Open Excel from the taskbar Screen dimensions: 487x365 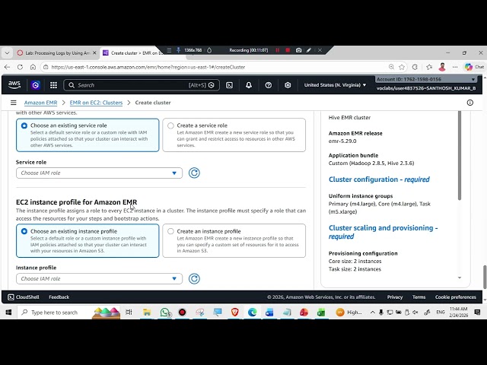tap(321, 313)
